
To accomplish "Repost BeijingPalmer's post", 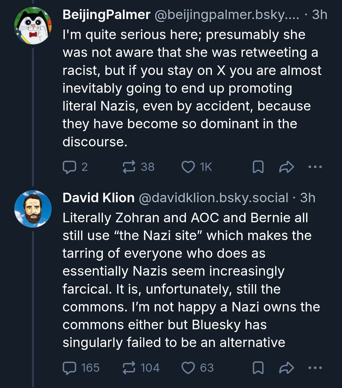I will [x=129, y=167].
